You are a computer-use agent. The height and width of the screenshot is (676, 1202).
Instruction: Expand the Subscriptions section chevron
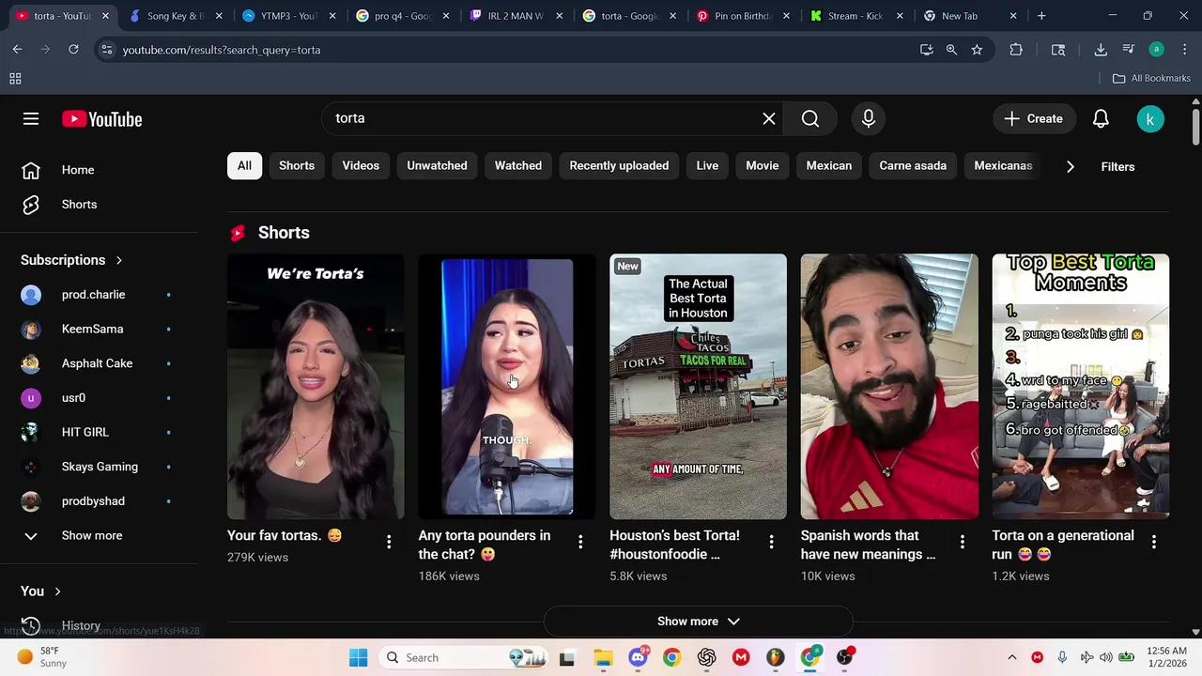(119, 260)
